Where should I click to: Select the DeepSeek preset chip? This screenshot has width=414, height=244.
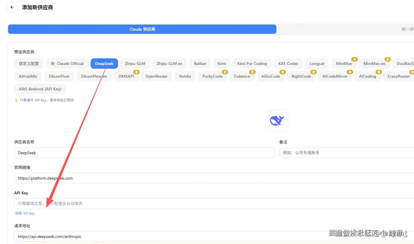point(104,64)
